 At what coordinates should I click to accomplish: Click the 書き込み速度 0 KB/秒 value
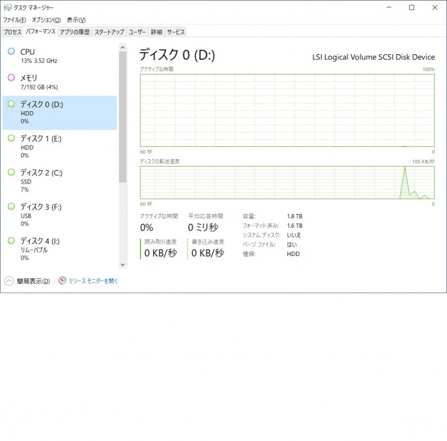[x=208, y=253]
